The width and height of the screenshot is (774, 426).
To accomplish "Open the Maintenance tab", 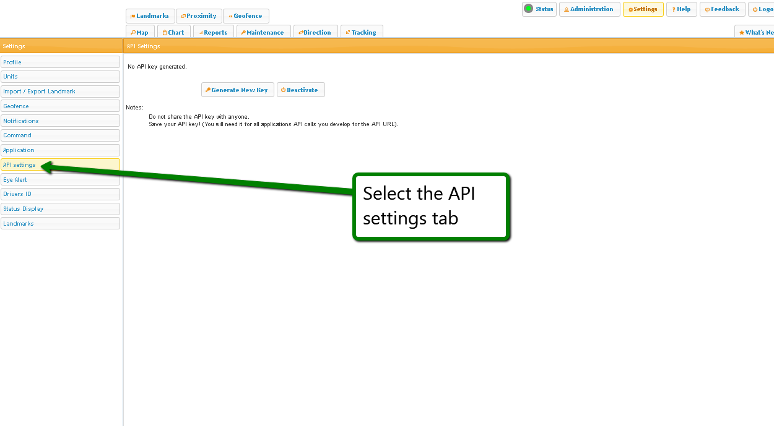I will pos(263,32).
